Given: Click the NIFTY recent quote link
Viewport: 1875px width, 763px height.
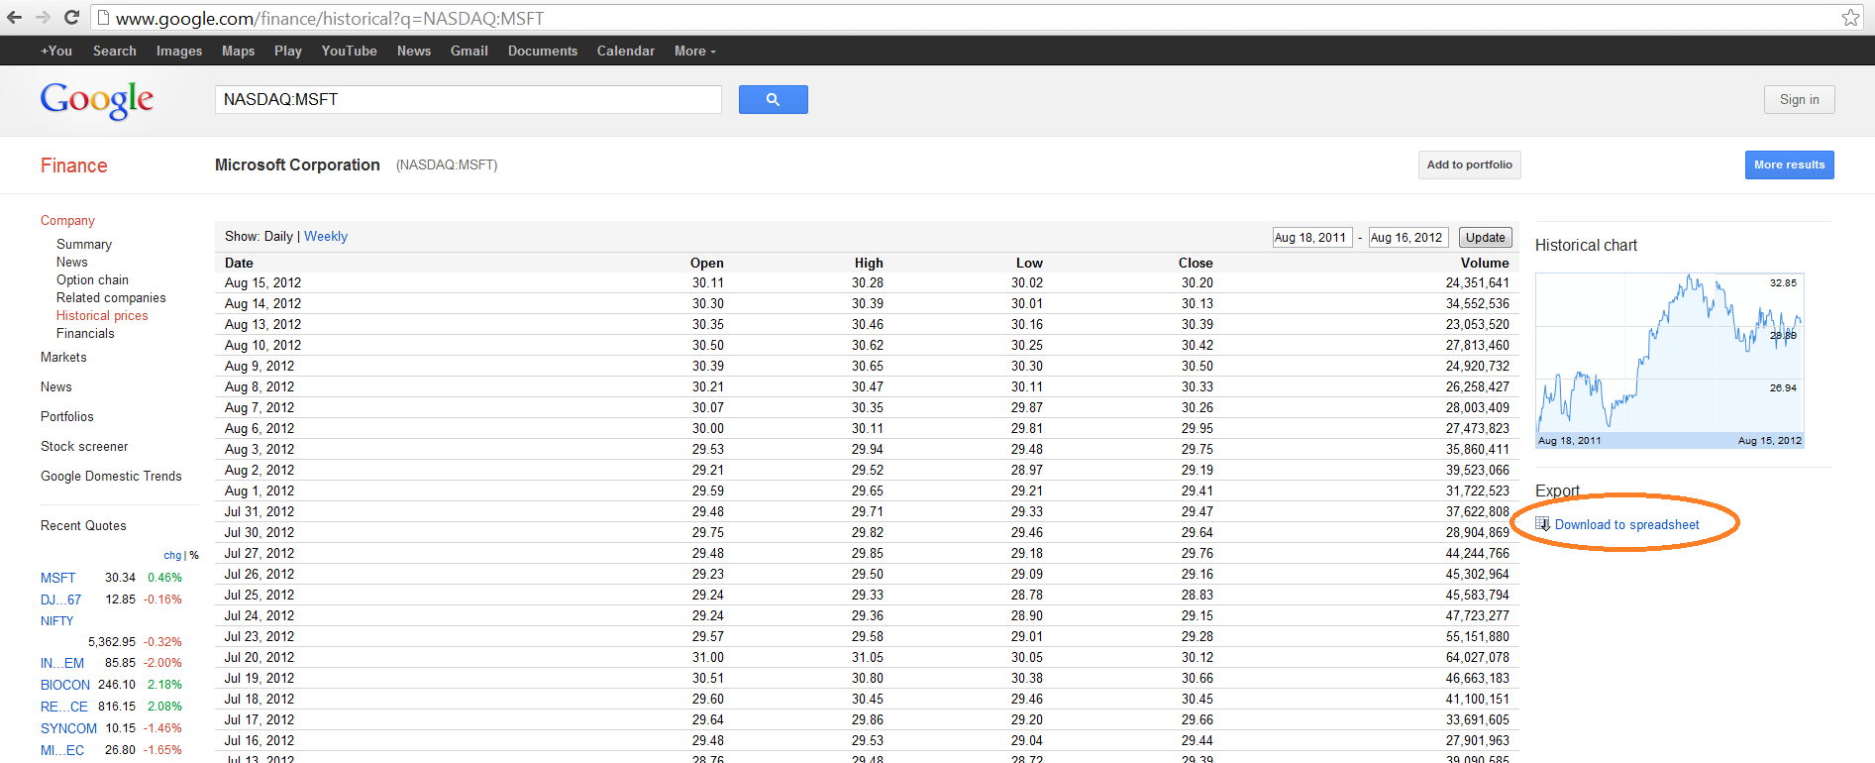Looking at the screenshot, I should pyautogui.click(x=57, y=621).
